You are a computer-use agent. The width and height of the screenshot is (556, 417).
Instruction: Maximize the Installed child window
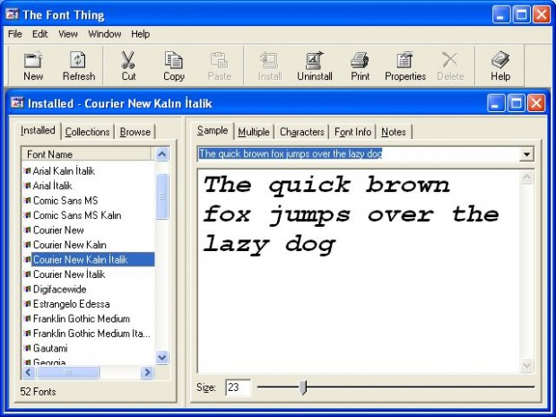point(516,103)
